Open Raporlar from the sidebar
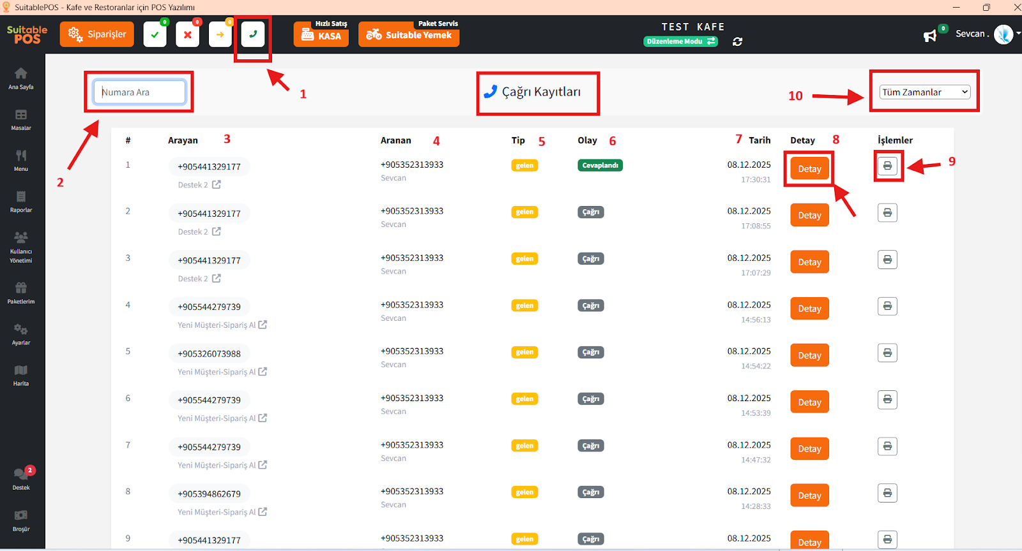This screenshot has height=551, width=1022. [x=21, y=201]
